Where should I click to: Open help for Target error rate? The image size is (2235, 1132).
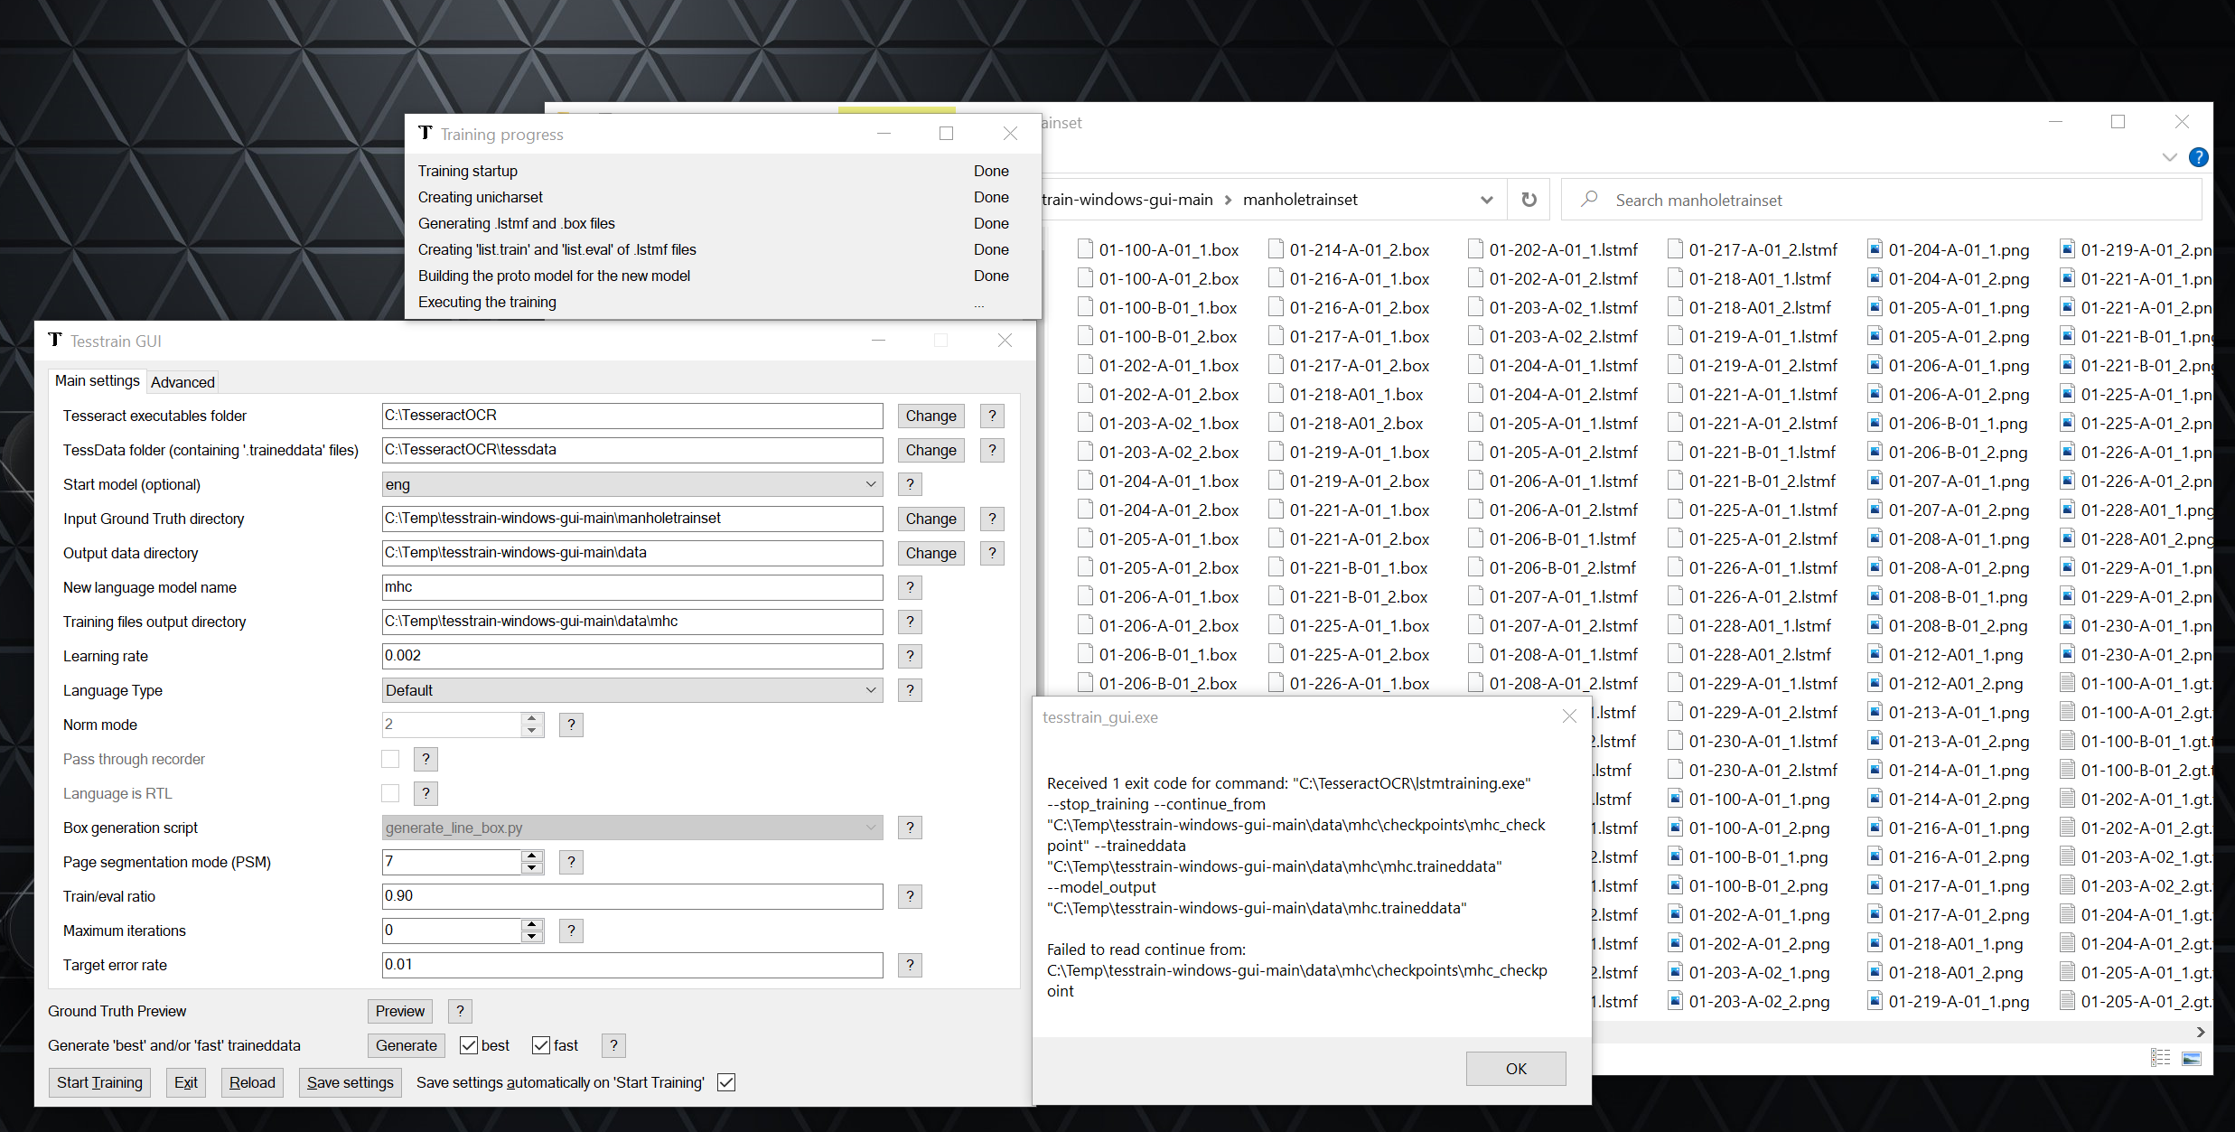click(910, 965)
